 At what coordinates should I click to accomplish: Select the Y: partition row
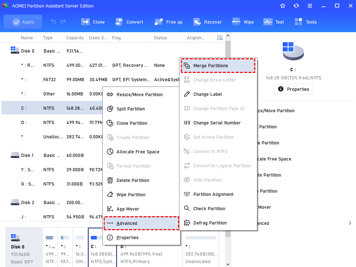coord(52,170)
